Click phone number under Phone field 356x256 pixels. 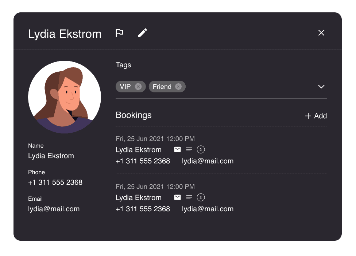point(55,183)
